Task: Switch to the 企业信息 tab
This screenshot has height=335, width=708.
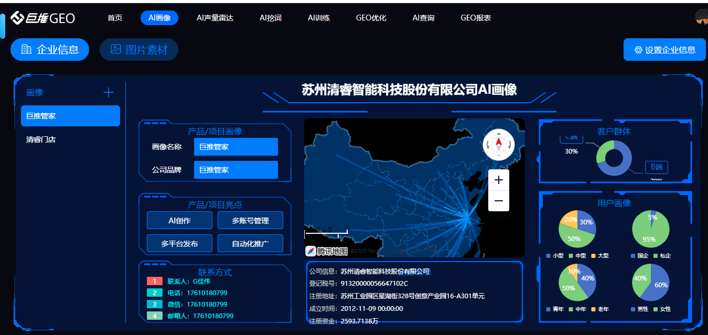Action: pos(50,50)
